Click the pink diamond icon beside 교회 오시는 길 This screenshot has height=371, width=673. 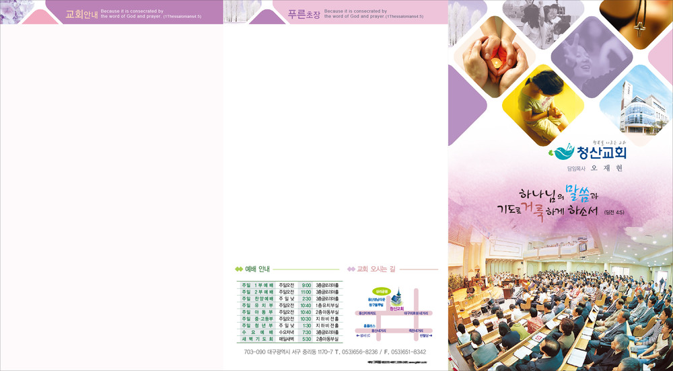(x=351, y=269)
